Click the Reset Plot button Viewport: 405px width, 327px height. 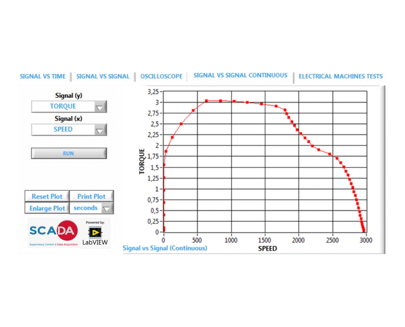47,196
